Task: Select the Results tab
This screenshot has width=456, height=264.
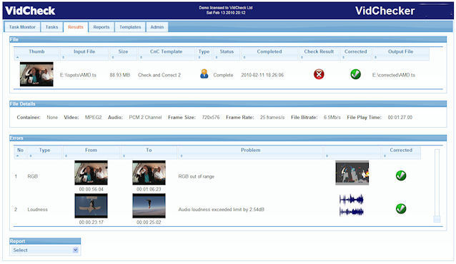Action: pos(76,27)
